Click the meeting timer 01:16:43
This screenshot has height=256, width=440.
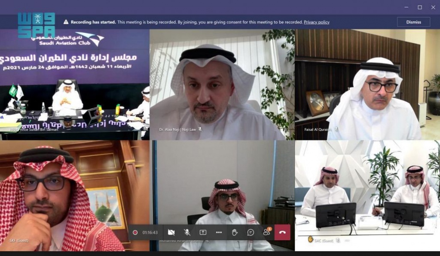(x=150, y=232)
